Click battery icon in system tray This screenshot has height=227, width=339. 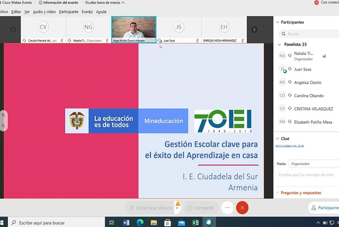325,223
